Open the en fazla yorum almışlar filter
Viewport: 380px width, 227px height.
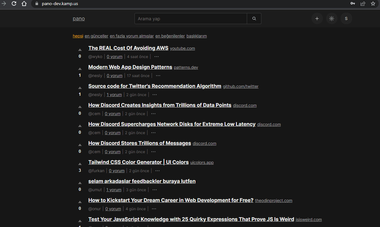coord(132,36)
